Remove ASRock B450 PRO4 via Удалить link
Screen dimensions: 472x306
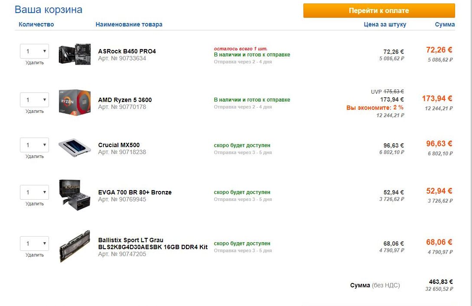35,63
